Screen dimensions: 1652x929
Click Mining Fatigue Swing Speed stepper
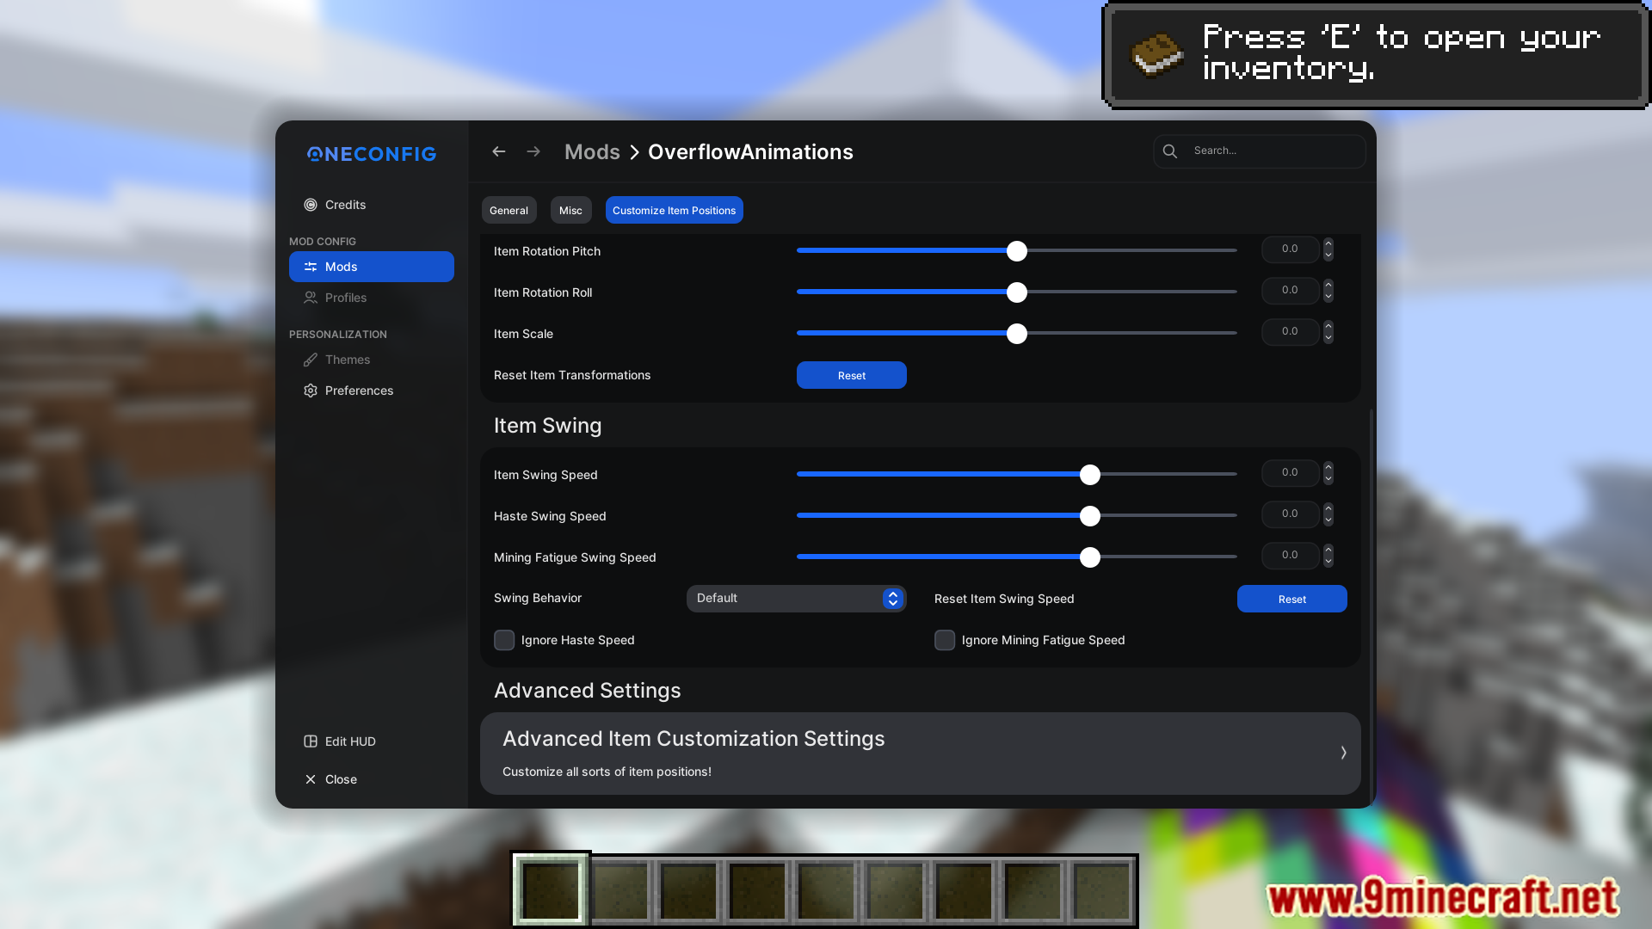[1328, 556]
